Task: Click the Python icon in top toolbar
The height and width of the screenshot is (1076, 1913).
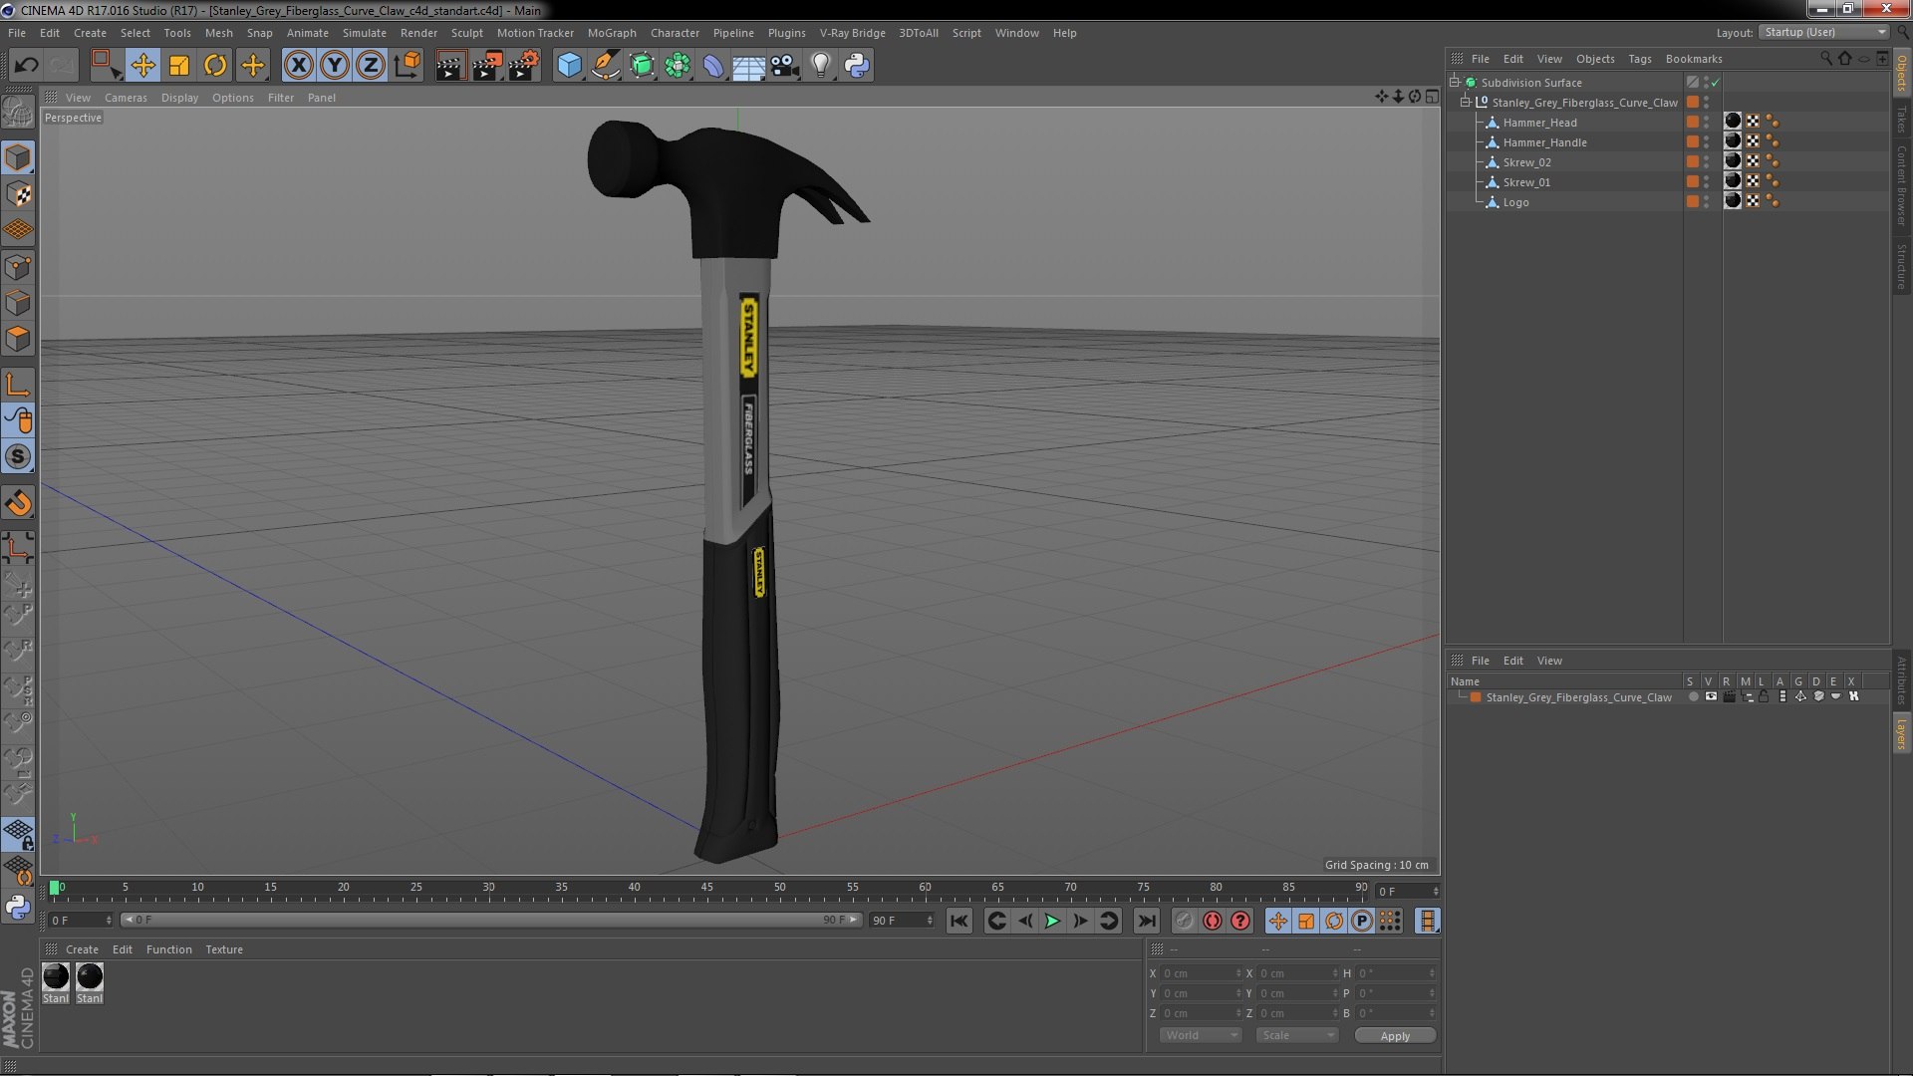Action: click(857, 66)
